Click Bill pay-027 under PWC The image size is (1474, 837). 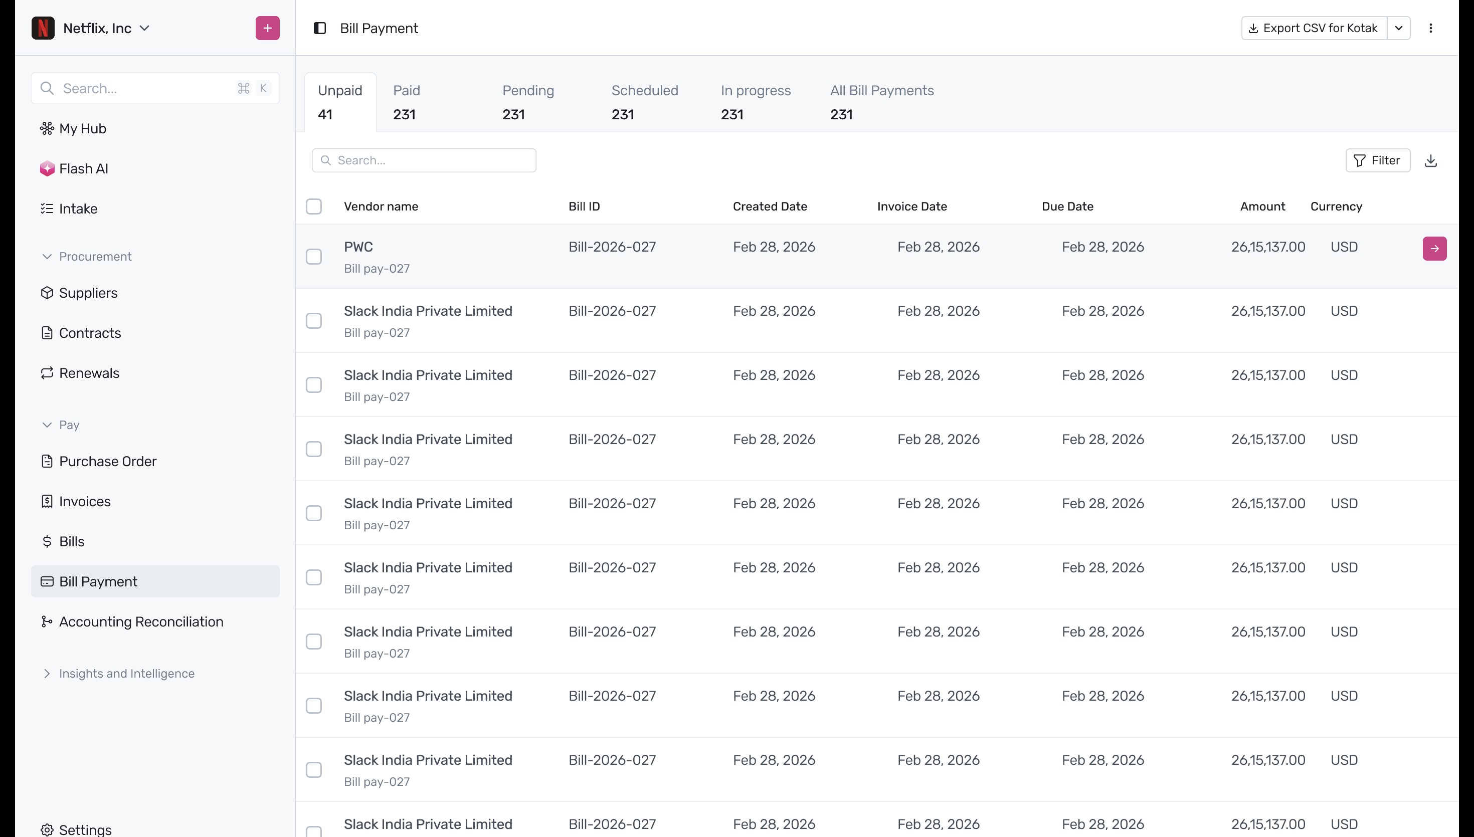point(377,269)
